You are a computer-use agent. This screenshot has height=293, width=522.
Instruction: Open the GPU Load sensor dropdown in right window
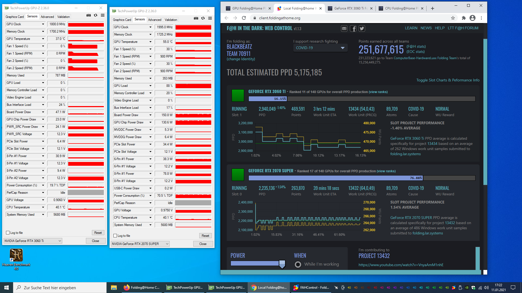pyautogui.click(x=150, y=86)
